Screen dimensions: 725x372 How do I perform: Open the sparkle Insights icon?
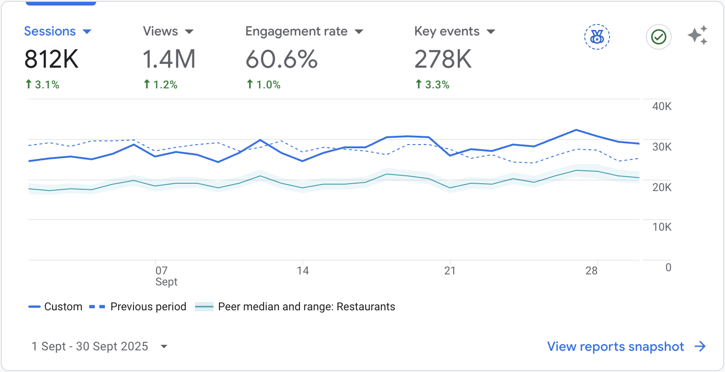click(697, 35)
